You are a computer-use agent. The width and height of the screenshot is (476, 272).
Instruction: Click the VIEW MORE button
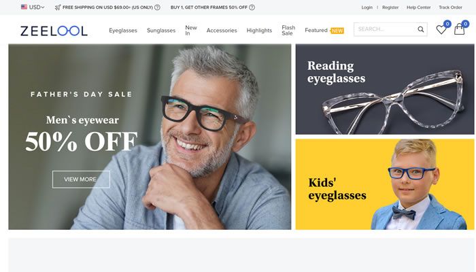coord(81,180)
